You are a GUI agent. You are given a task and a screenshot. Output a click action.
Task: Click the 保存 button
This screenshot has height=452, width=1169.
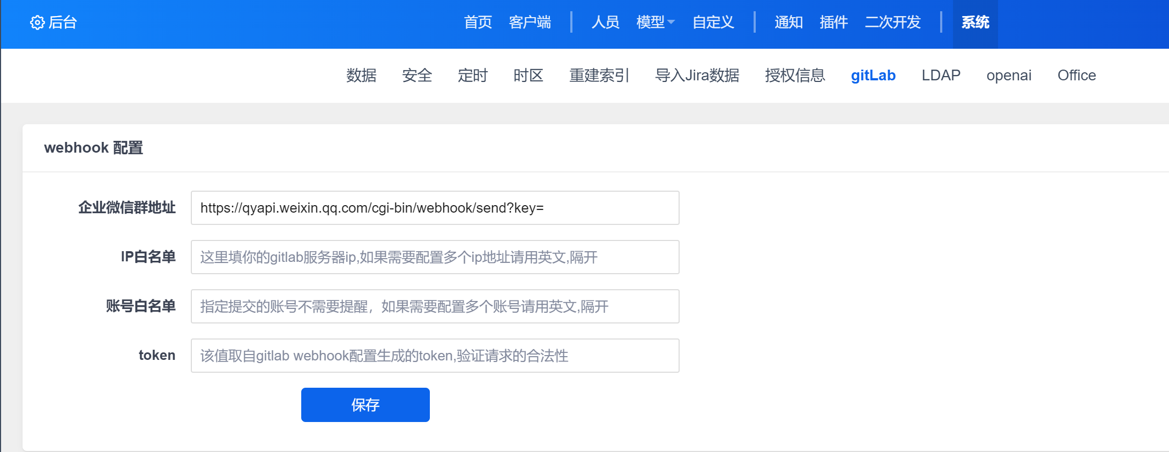pos(366,405)
